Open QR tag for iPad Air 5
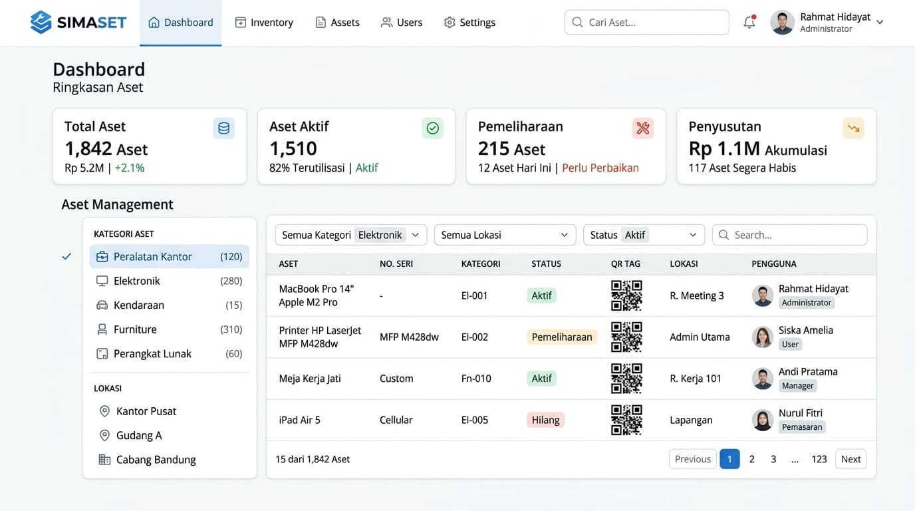Image resolution: width=915 pixels, height=511 pixels. click(626, 420)
